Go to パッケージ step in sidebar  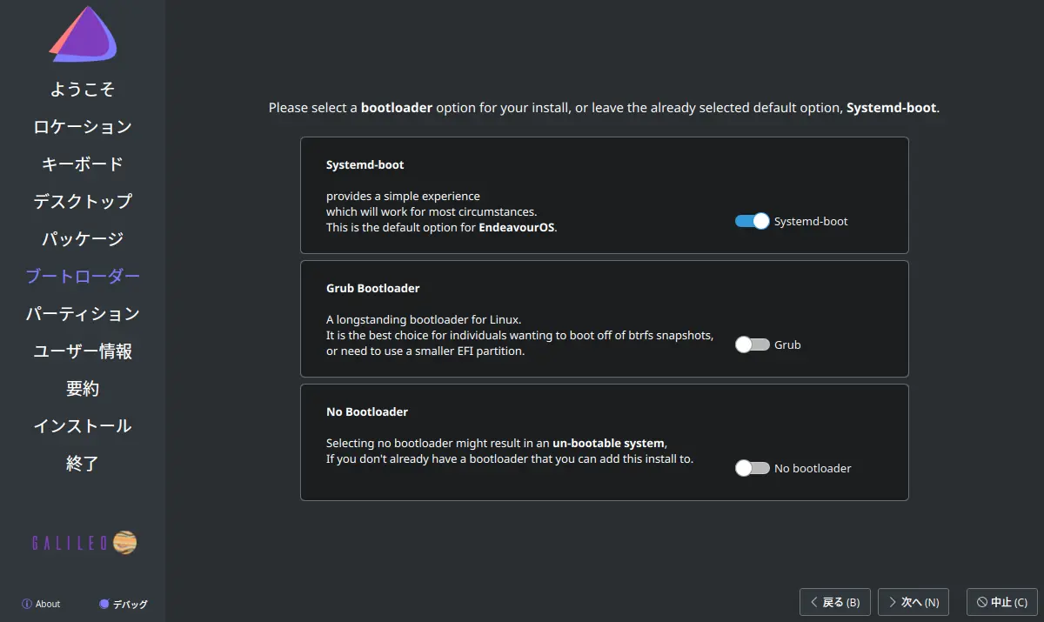click(83, 239)
